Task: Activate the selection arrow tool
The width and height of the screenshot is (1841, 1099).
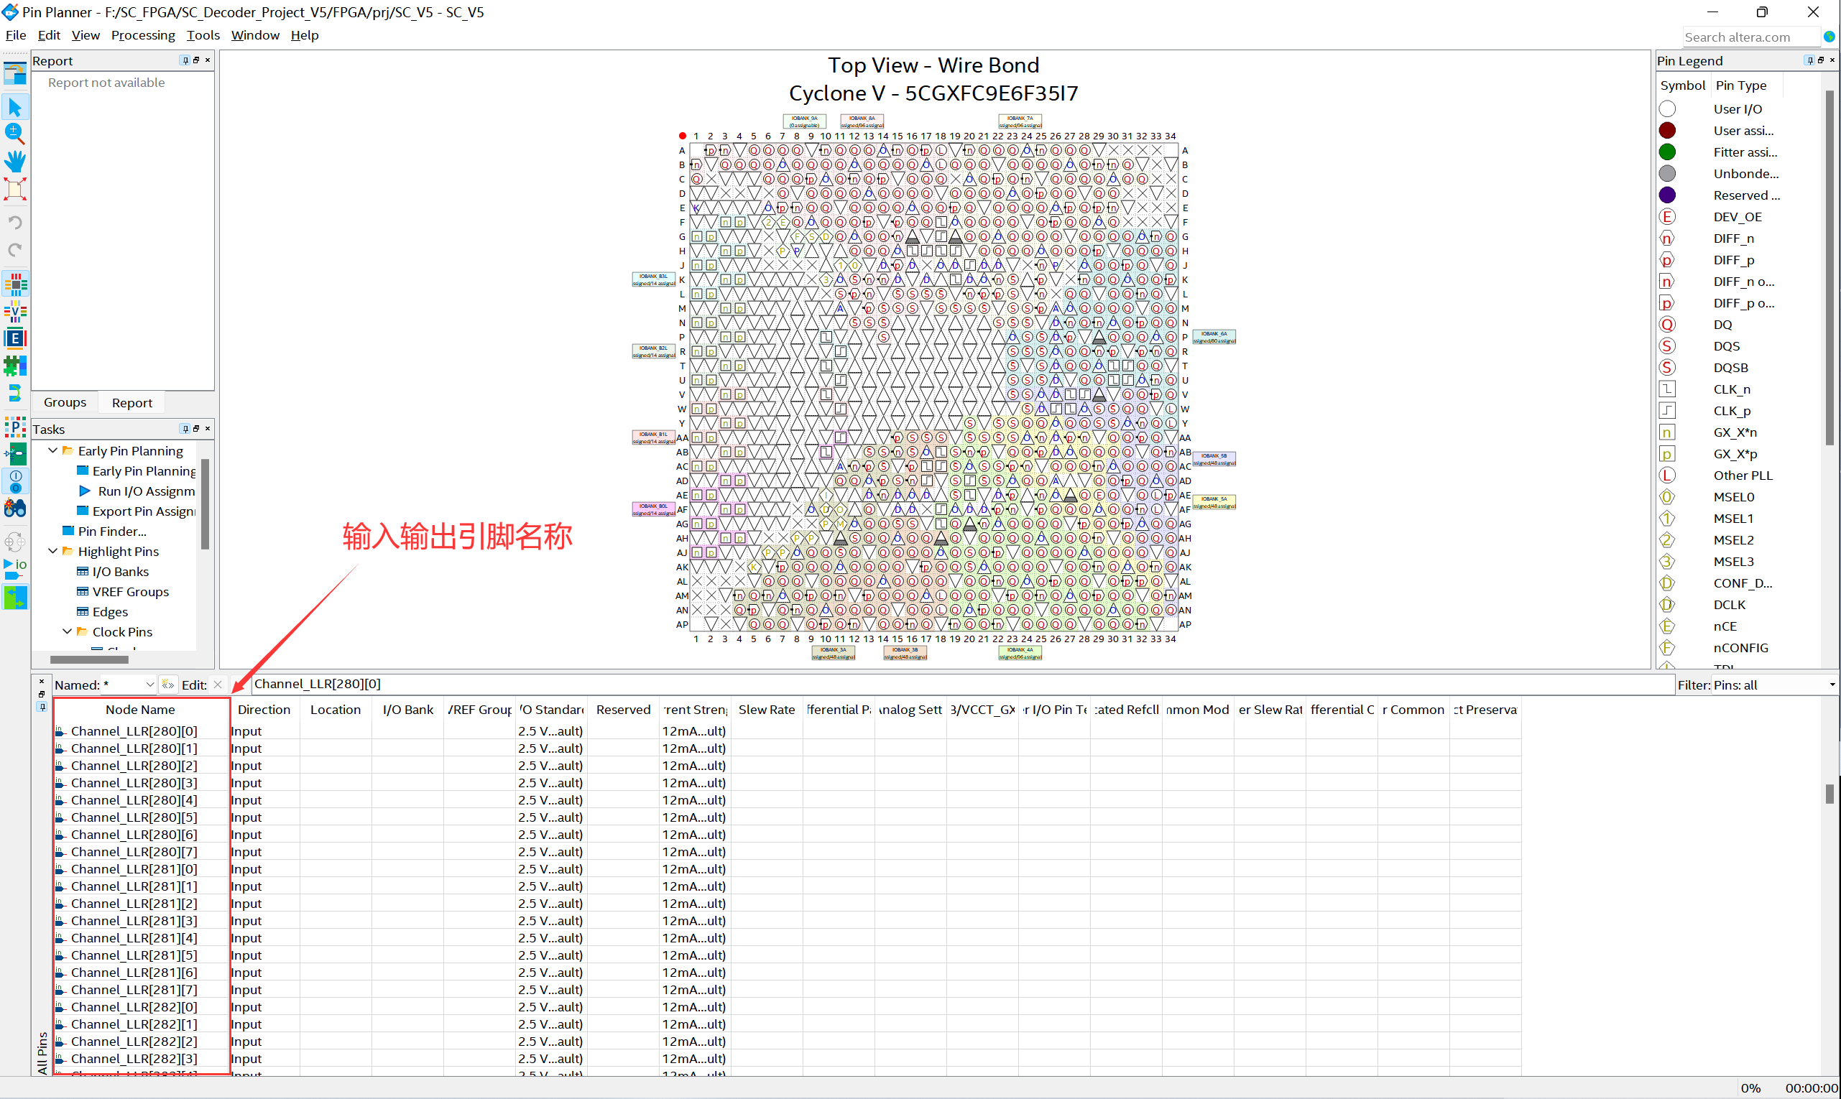Action: click(x=15, y=106)
